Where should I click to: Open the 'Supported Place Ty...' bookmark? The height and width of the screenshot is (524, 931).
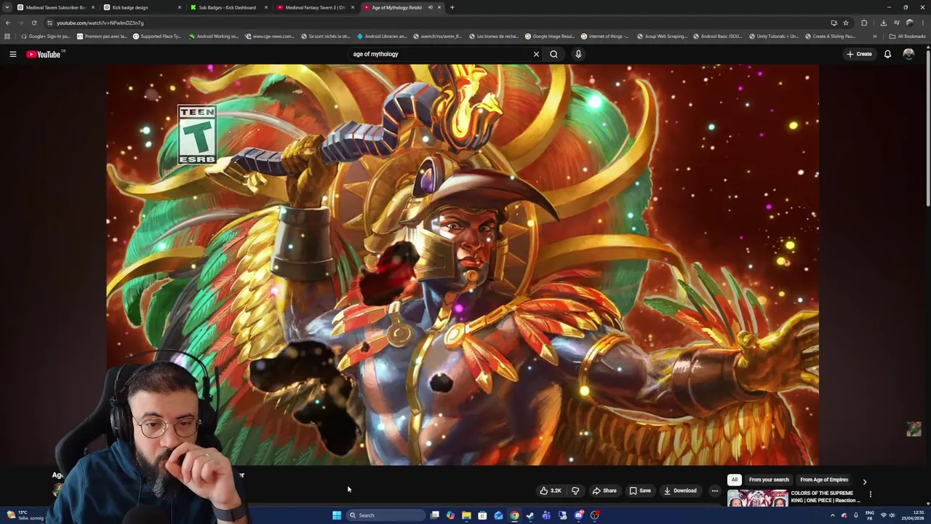tap(157, 36)
